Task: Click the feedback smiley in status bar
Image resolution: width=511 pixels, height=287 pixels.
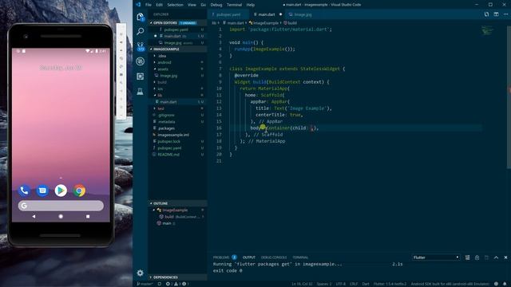Action: [x=496, y=284]
